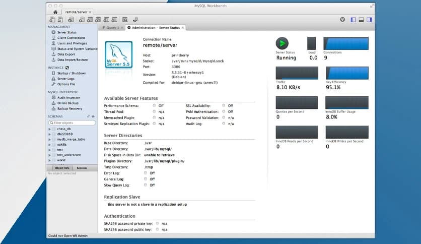Image resolution: width=421 pixels, height=244 pixels.
Task: Open Data Export
Action: (66, 54)
